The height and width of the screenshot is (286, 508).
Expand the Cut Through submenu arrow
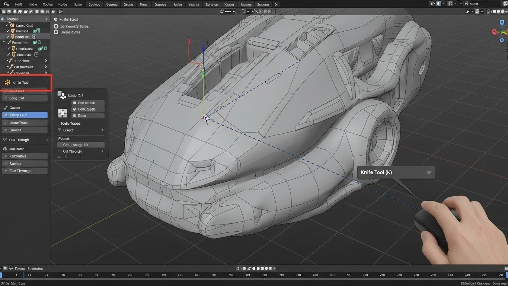(x=102, y=151)
